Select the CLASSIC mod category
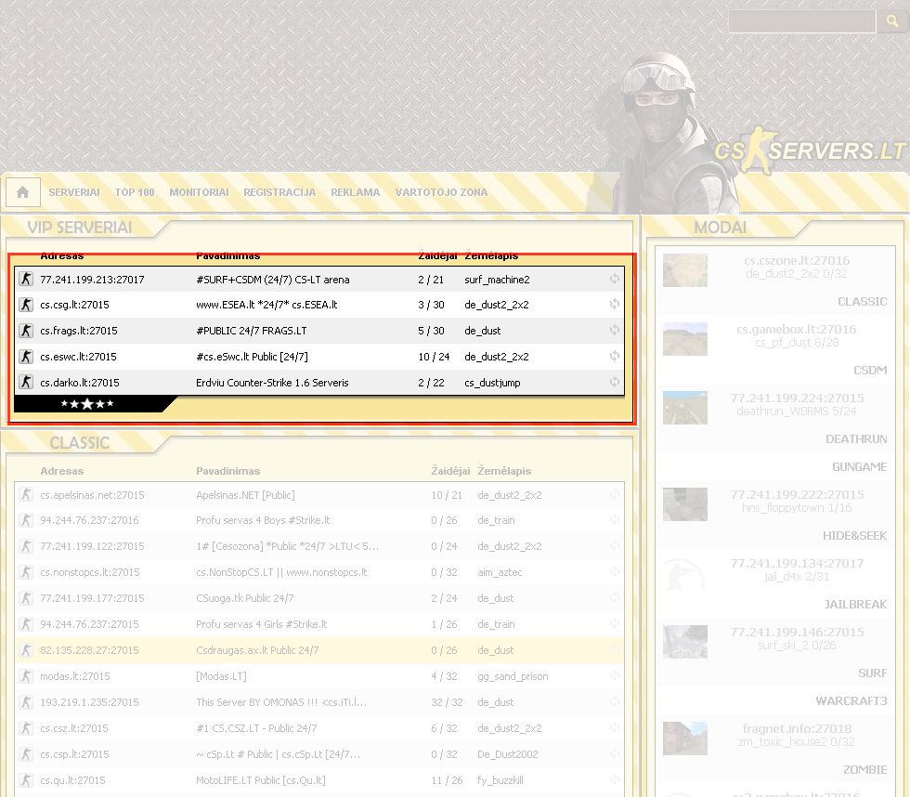This screenshot has height=797, width=910. pos(862,302)
